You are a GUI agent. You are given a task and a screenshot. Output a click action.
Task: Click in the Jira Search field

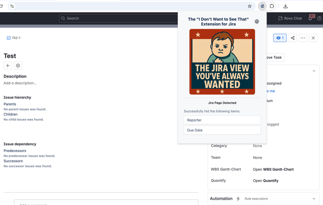(119, 18)
